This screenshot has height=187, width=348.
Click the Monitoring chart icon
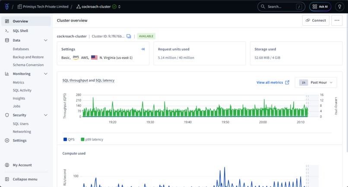tap(7, 74)
